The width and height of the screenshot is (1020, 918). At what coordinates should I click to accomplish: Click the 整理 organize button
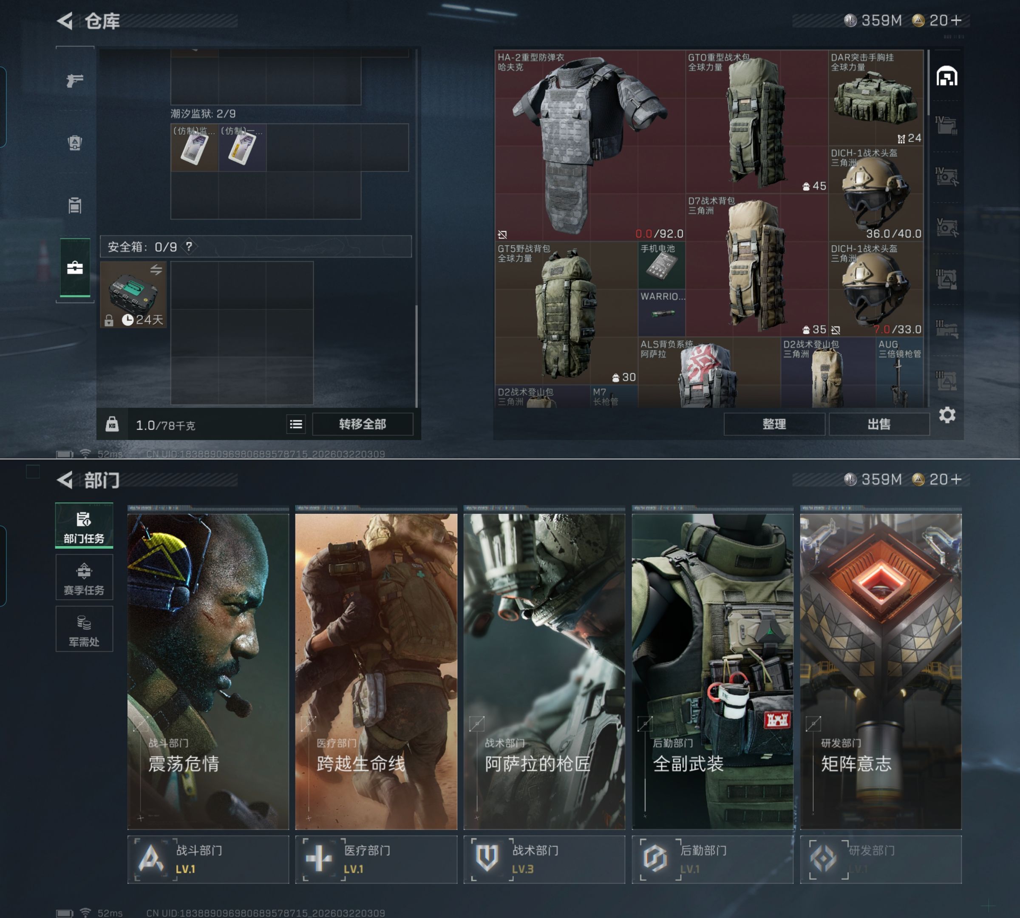(774, 424)
